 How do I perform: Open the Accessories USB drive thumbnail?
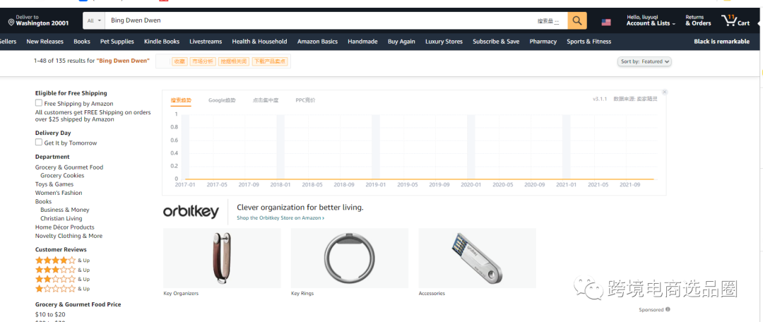tap(477, 258)
